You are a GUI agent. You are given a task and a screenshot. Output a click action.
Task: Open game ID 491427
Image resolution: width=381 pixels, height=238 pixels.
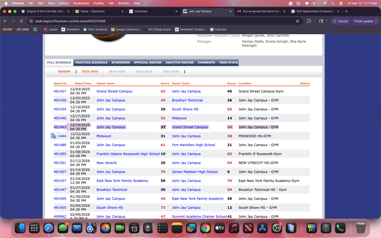pyautogui.click(x=60, y=91)
